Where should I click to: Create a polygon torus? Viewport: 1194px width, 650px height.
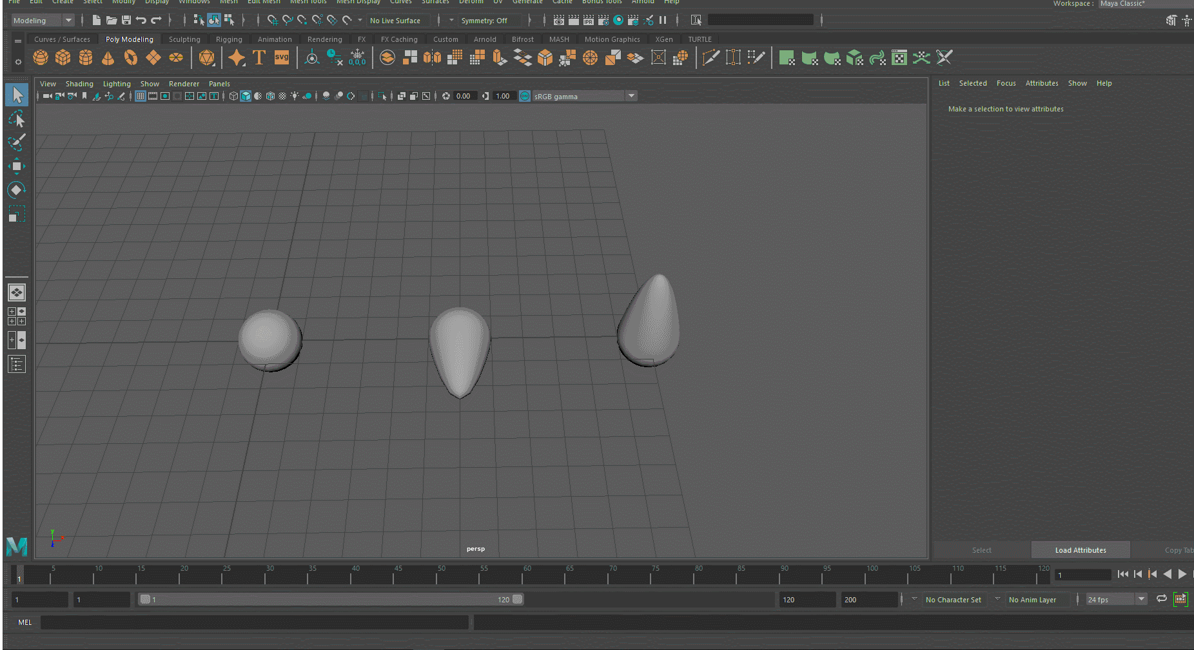pyautogui.click(x=130, y=57)
